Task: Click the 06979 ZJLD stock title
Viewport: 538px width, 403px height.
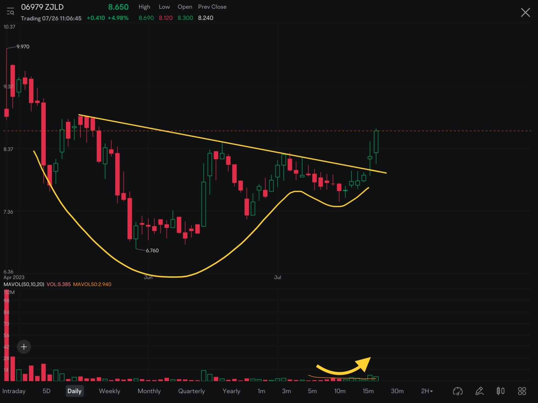Action: (42, 7)
